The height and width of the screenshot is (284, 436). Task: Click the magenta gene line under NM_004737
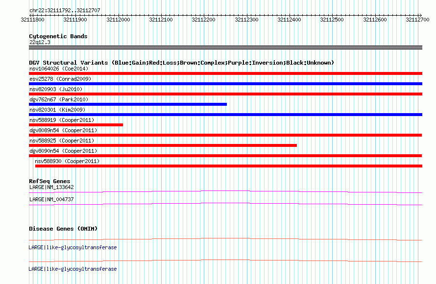[x=225, y=204]
